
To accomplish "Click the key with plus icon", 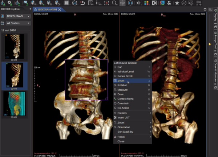I will tap(198, 3).
